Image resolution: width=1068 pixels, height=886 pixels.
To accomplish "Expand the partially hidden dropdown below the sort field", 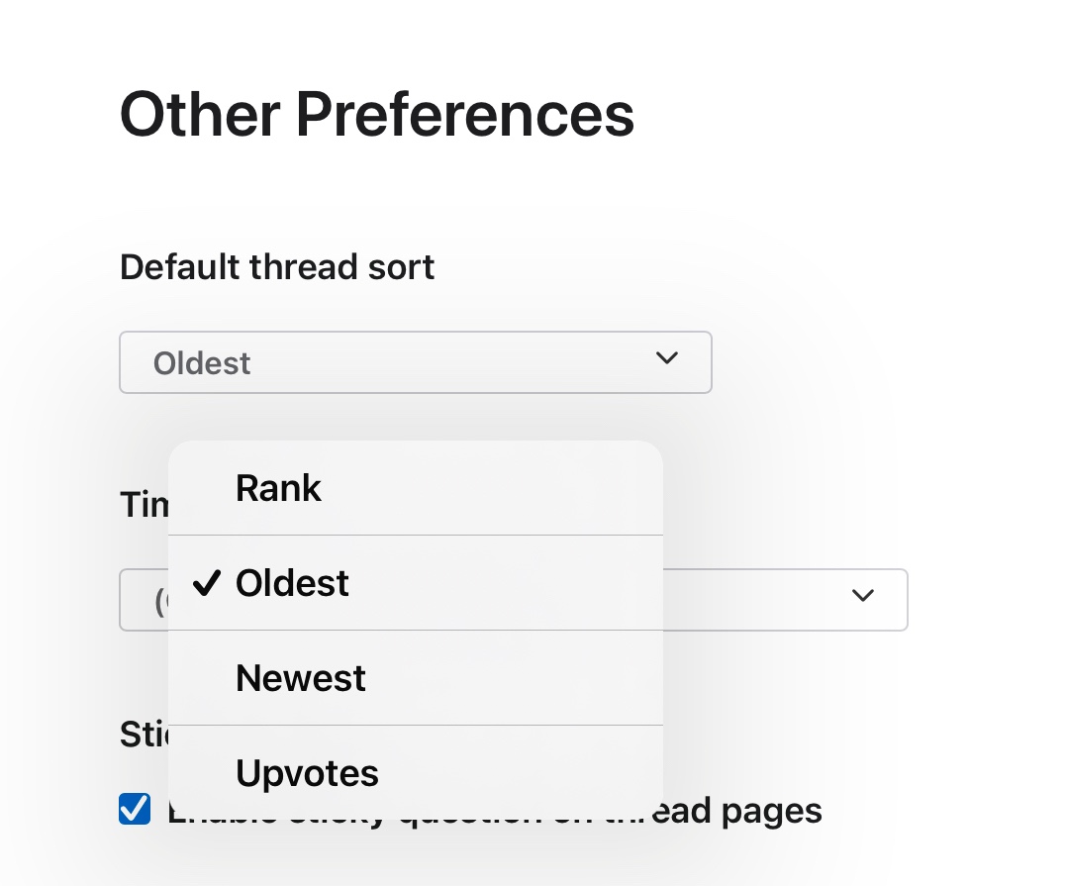I will [x=782, y=600].
